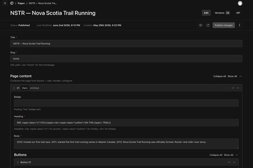Click the Hero block type label
This screenshot has width=253, height=168.
click(25, 88)
